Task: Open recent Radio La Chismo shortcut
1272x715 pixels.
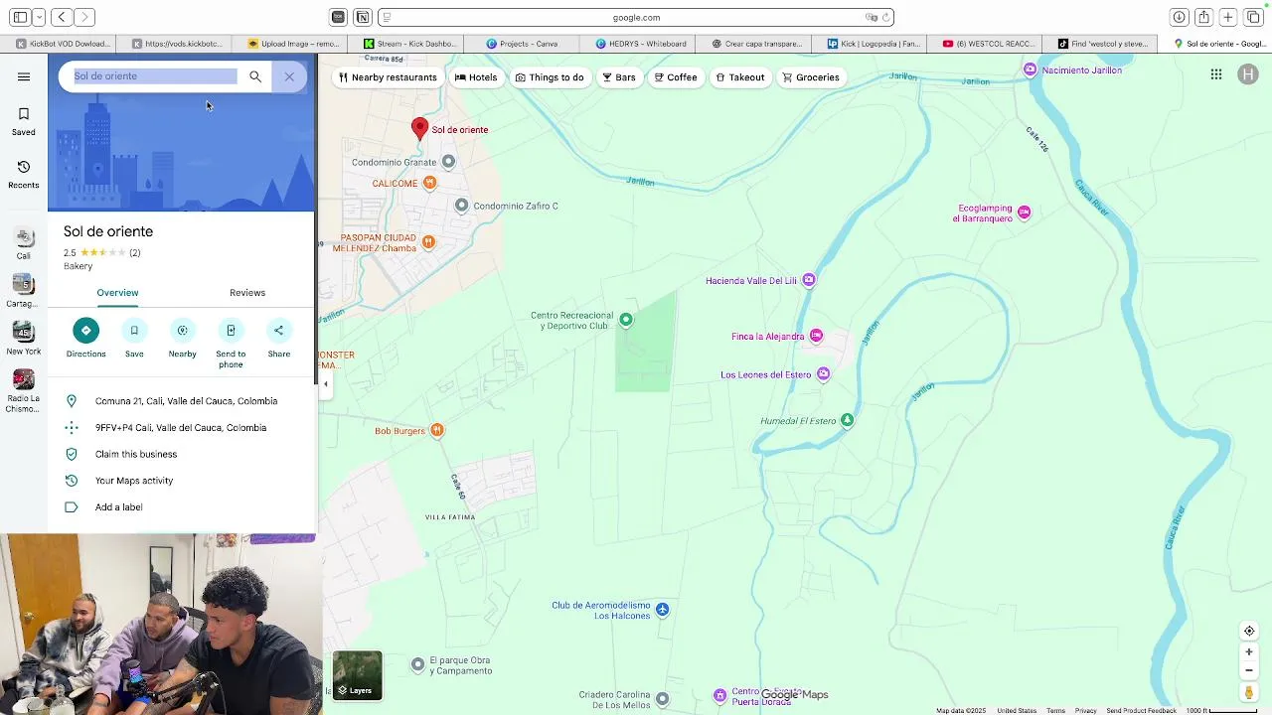Action: tap(24, 391)
